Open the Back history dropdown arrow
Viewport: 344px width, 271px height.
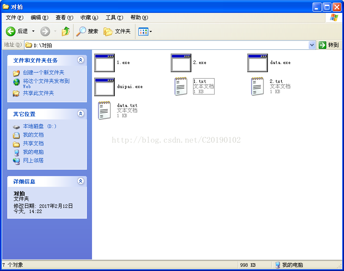[34, 31]
